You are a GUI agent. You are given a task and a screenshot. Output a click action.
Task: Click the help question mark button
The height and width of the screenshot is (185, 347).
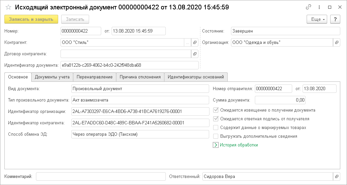click(335, 19)
